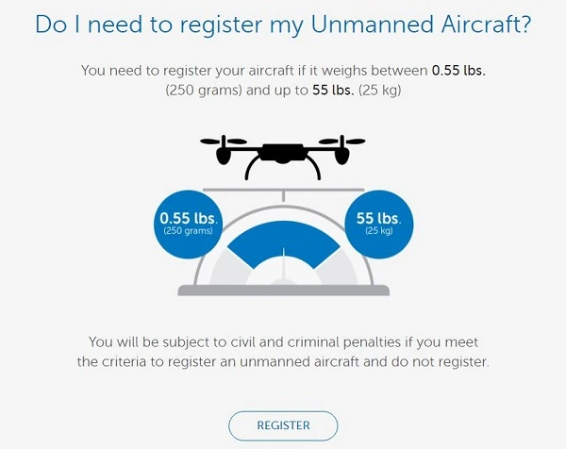This screenshot has width=566, height=449.
Task: Click the blue 0.55 lbs. circle badge
Action: (188, 224)
